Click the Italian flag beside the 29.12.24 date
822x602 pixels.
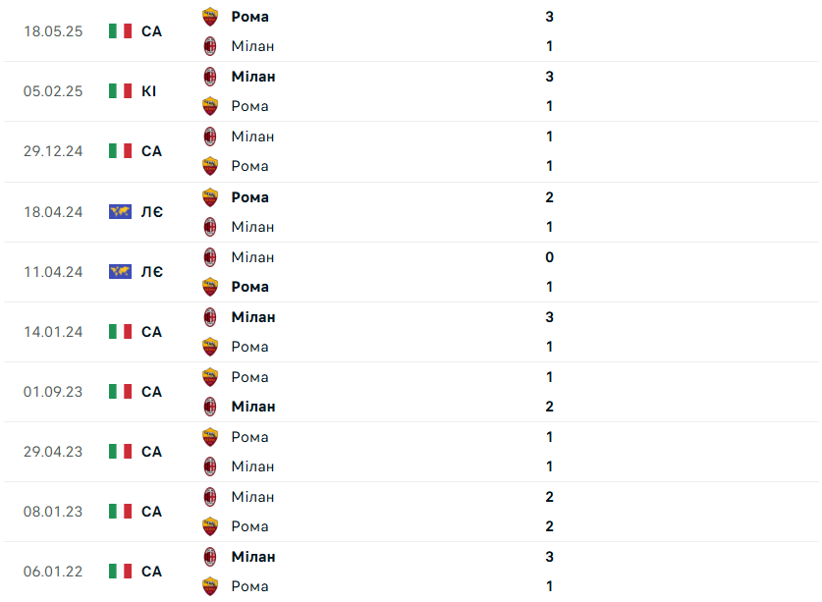point(120,151)
